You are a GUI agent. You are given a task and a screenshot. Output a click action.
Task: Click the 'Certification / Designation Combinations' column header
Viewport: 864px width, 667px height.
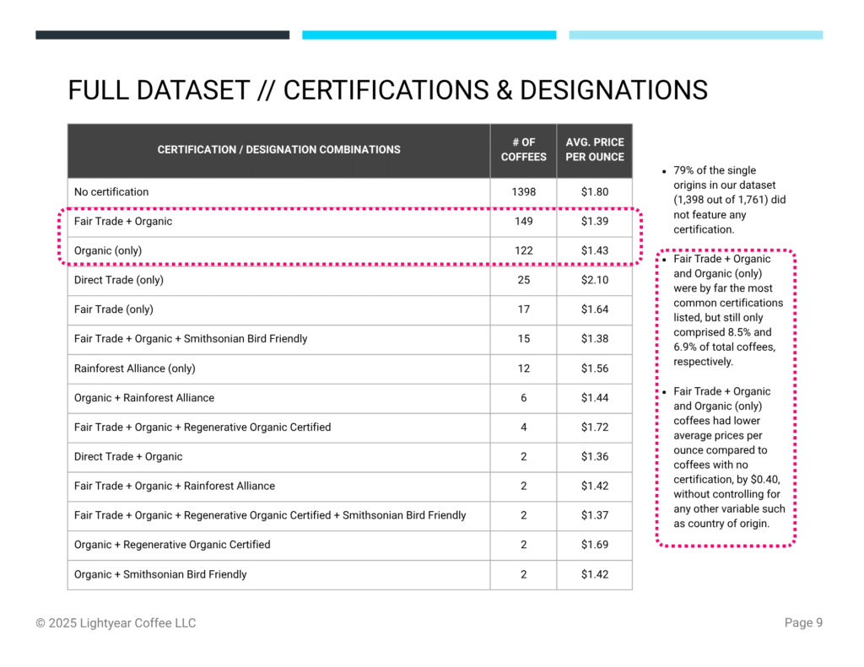[x=278, y=150]
